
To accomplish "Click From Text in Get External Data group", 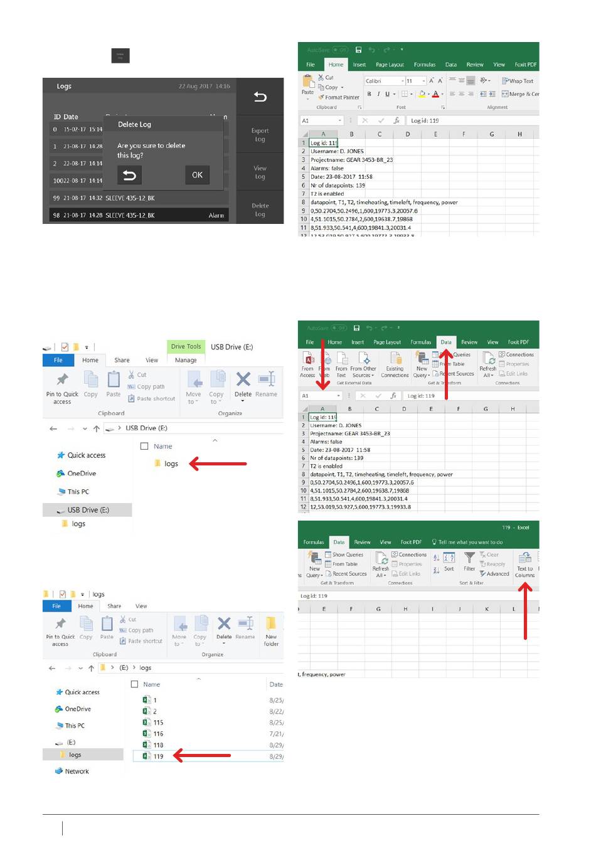I will click(341, 364).
